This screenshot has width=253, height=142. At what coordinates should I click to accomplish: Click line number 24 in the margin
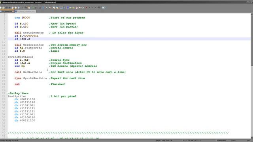4,84
